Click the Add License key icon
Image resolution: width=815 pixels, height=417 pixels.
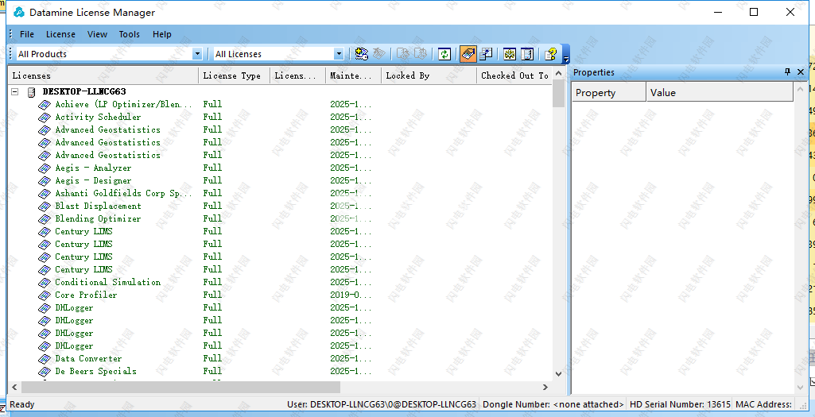point(362,53)
